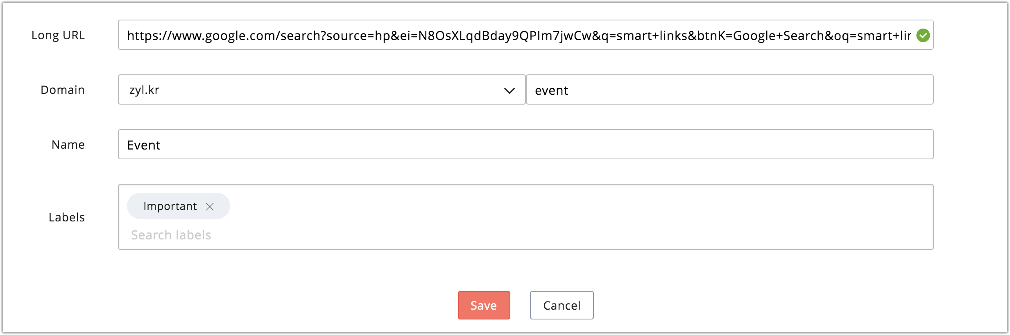Viewport: 1010px width, 335px height.
Task: Click the Domain field label
Action: [63, 90]
